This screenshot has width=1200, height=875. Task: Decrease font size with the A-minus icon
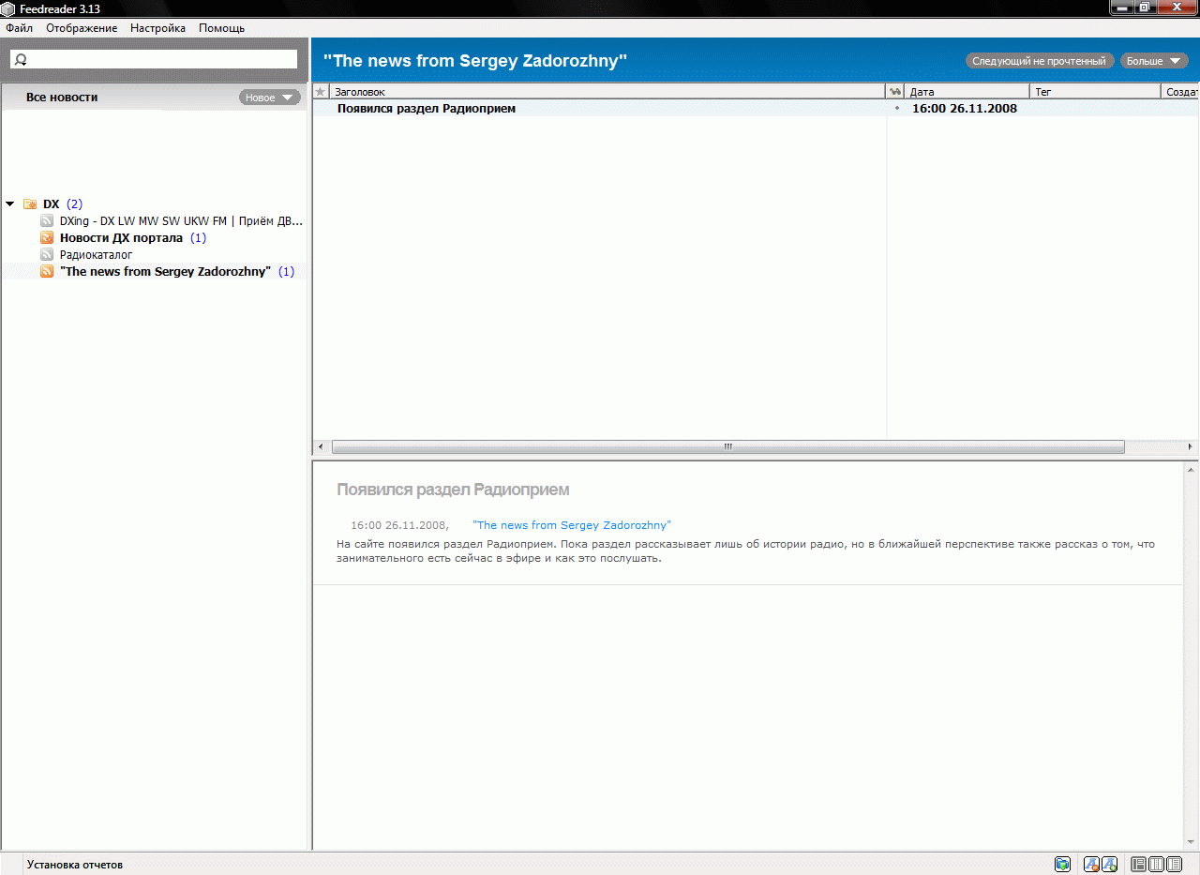tap(1091, 865)
